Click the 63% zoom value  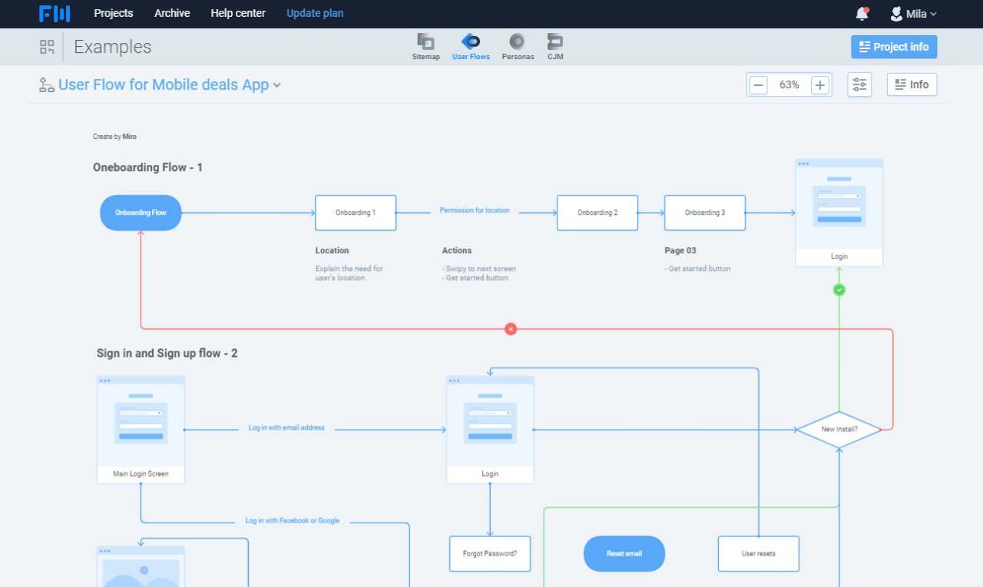(x=789, y=85)
